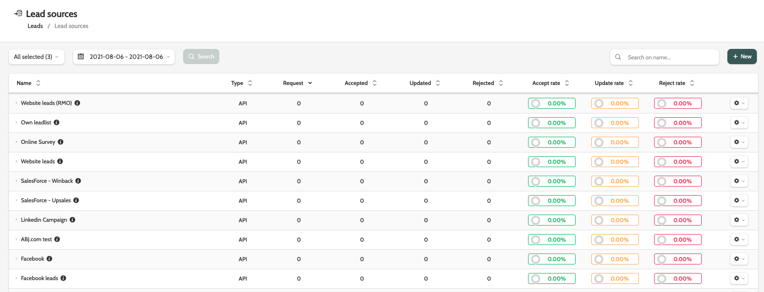
Task: Click Reject rate 0.00% for ABJ.com test
Action: pos(678,239)
